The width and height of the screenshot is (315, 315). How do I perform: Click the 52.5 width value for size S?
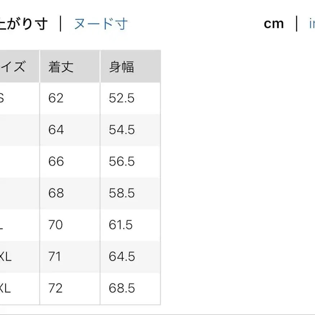(x=121, y=97)
